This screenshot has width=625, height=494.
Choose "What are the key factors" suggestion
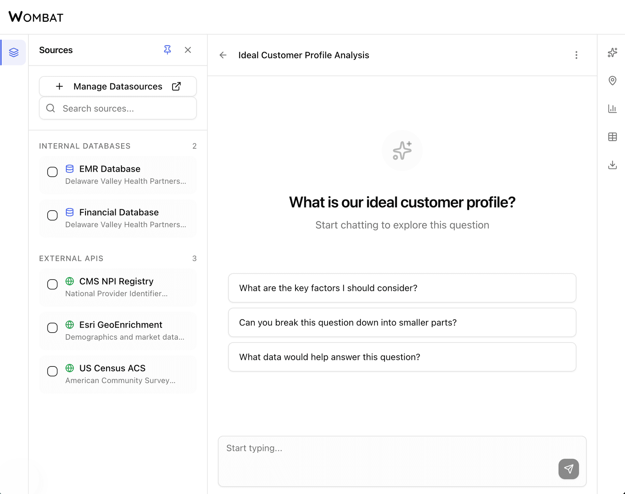(x=402, y=288)
